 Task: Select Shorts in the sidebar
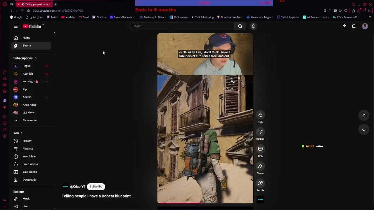pyautogui.click(x=31, y=45)
